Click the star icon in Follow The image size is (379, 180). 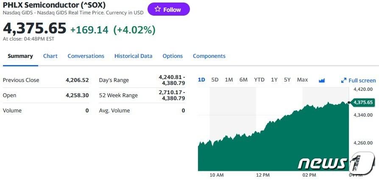tap(157, 9)
